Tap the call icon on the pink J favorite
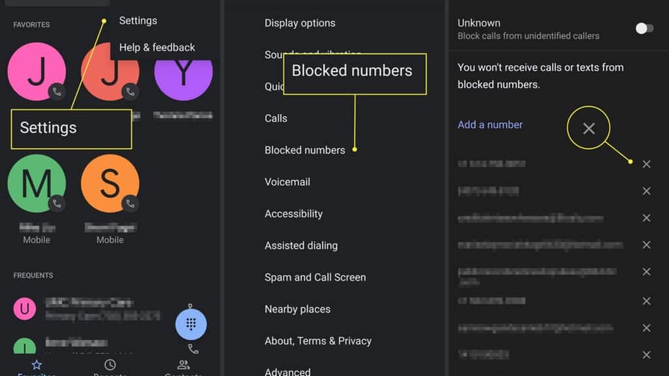The image size is (669, 376). [x=57, y=91]
